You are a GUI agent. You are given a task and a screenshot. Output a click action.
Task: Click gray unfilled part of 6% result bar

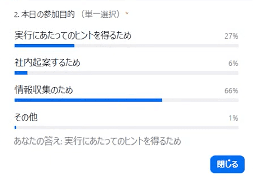coord(133,73)
